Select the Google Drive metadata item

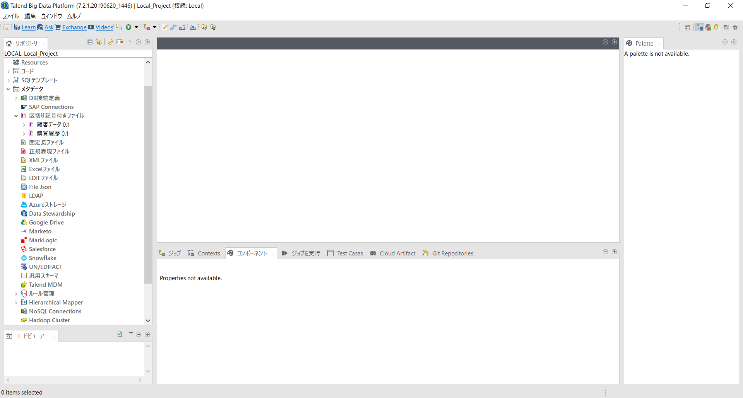(x=46, y=223)
